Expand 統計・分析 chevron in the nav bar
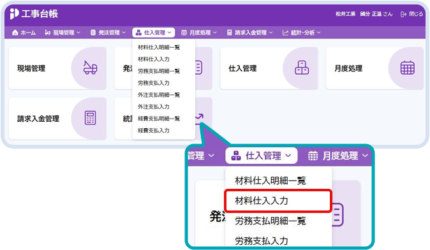This screenshot has height=250, width=430. 318,33
